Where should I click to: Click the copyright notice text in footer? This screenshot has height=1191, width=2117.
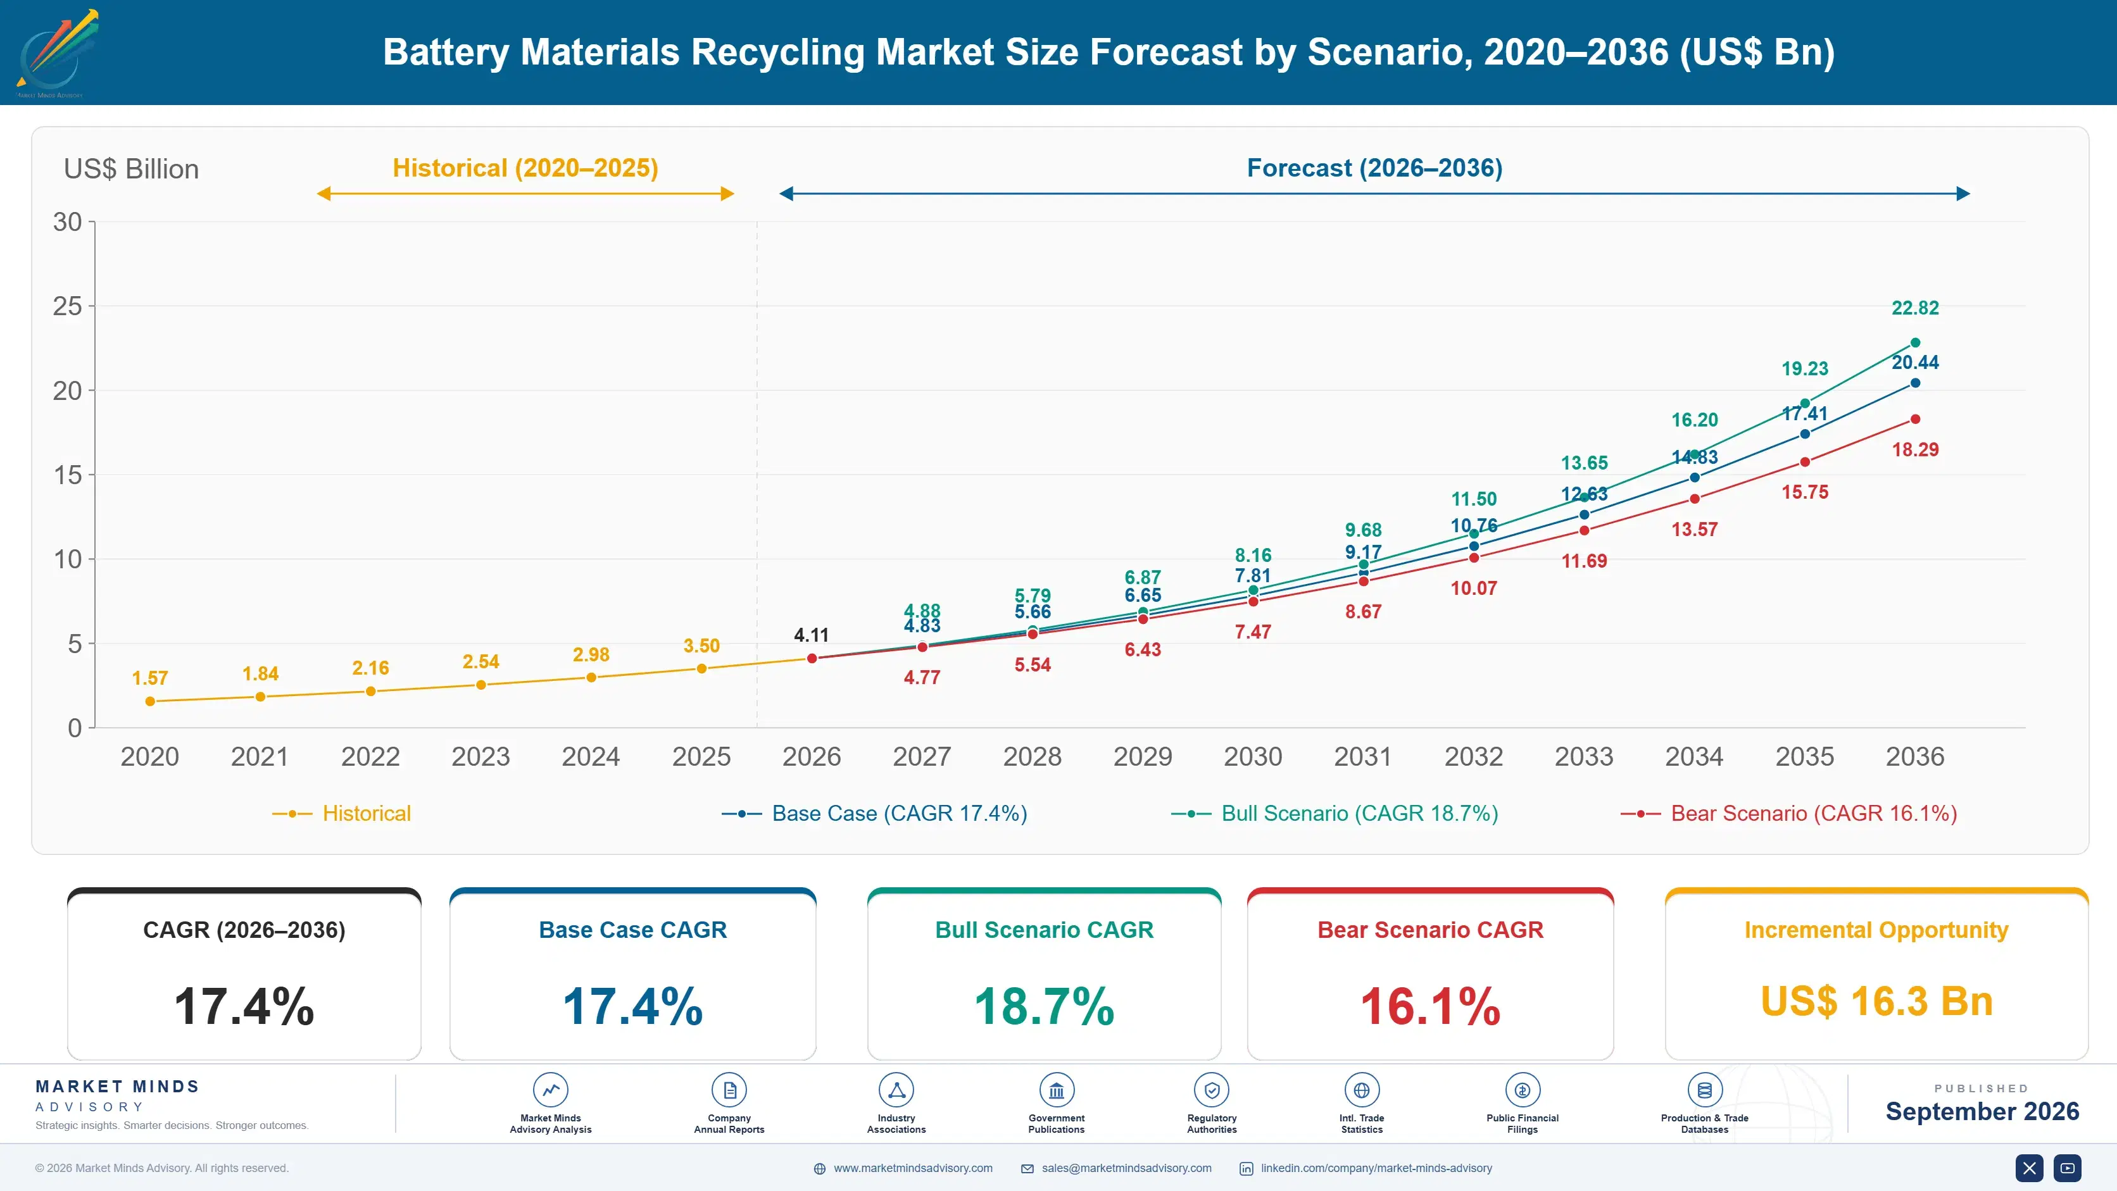point(162,1168)
